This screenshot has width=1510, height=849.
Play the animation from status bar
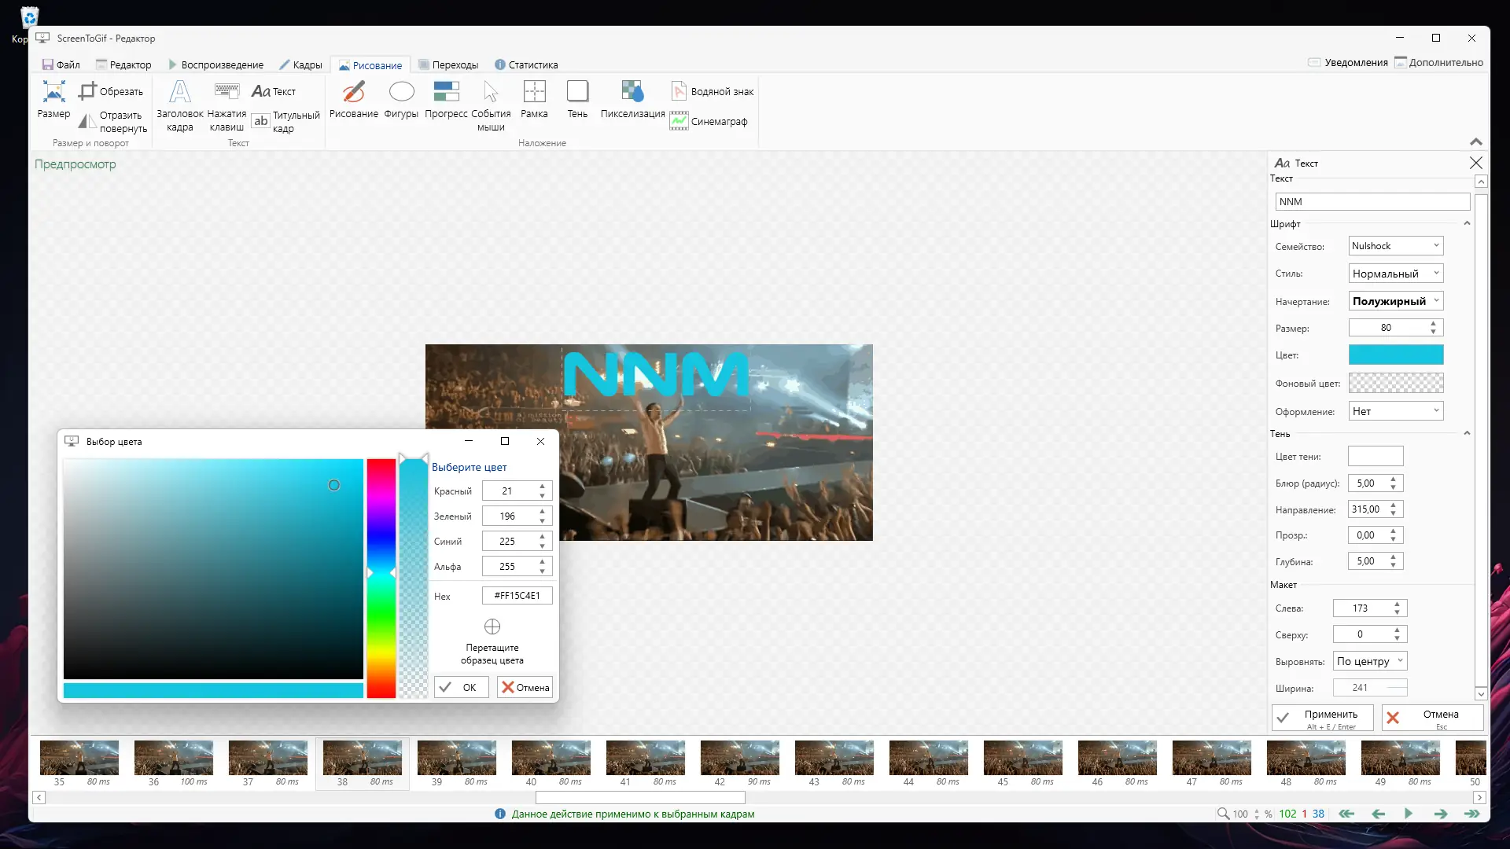(x=1409, y=814)
